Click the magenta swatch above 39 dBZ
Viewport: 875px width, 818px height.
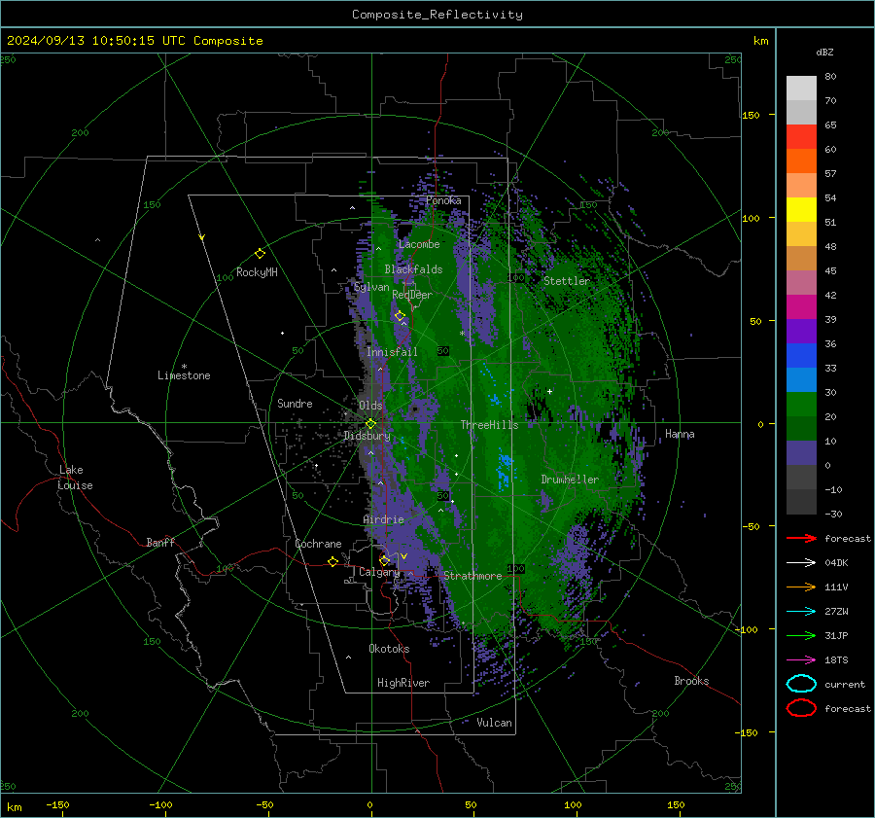click(x=801, y=307)
